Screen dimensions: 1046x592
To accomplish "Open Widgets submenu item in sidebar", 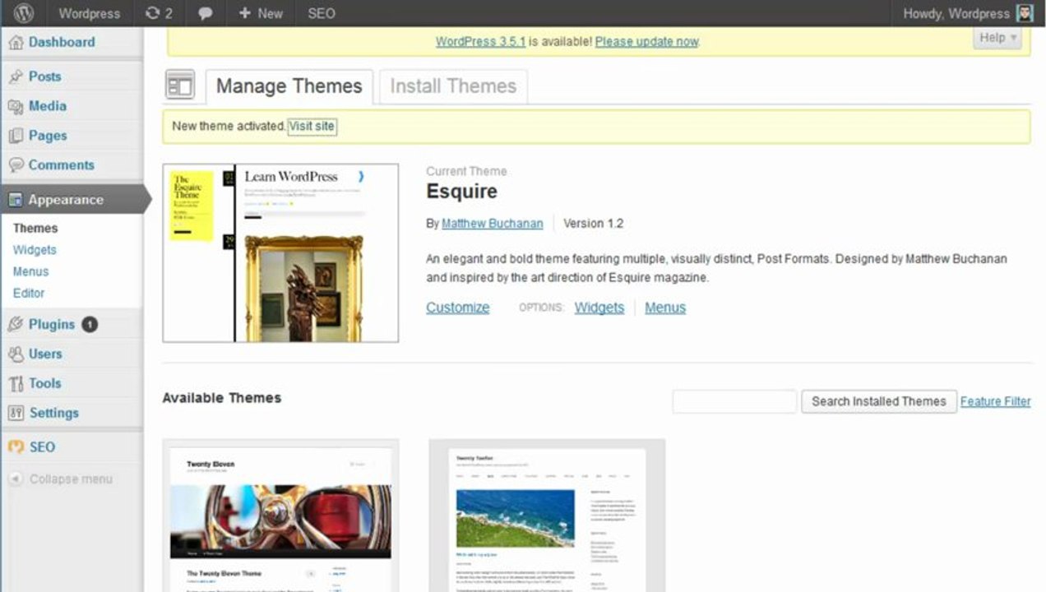I will pos(35,250).
